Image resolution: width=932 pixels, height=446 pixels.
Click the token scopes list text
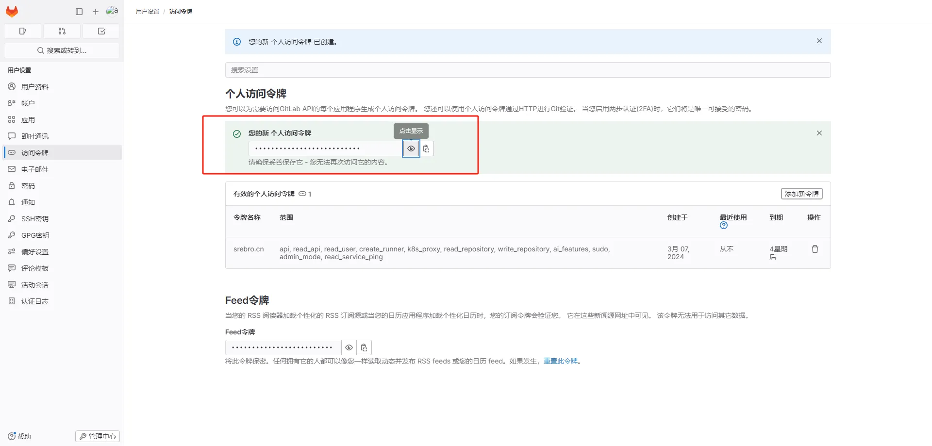pyautogui.click(x=445, y=253)
